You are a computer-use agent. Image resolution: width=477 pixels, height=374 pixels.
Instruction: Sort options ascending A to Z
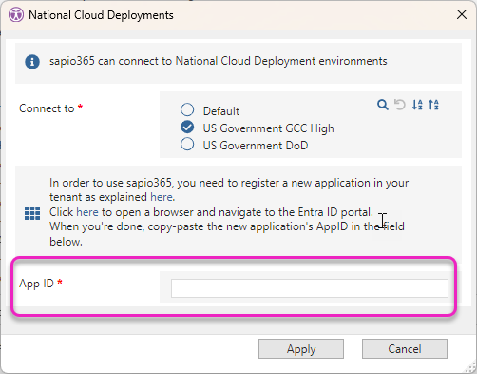coord(417,105)
